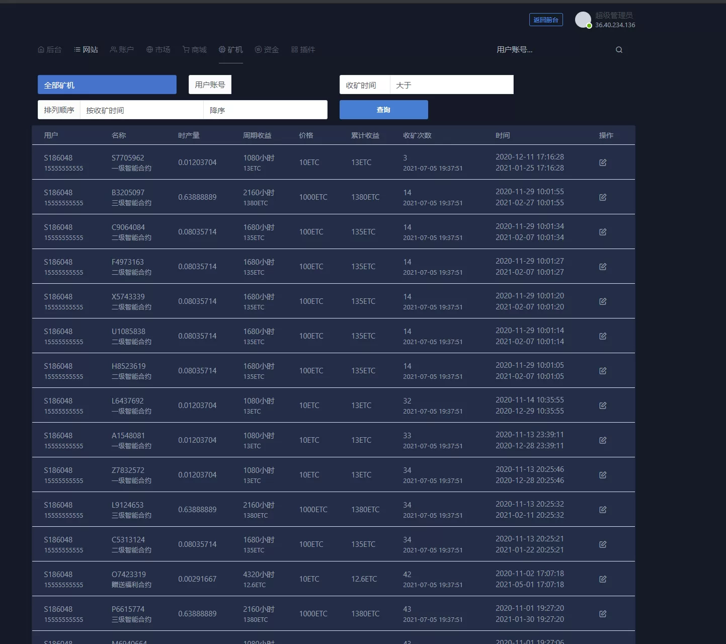Click the search magnifier icon
This screenshot has width=726, height=644.
619,50
